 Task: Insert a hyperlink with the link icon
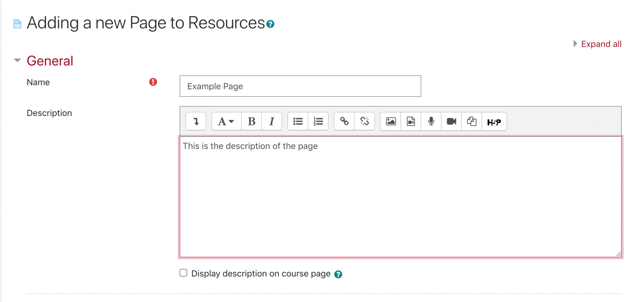click(x=344, y=121)
